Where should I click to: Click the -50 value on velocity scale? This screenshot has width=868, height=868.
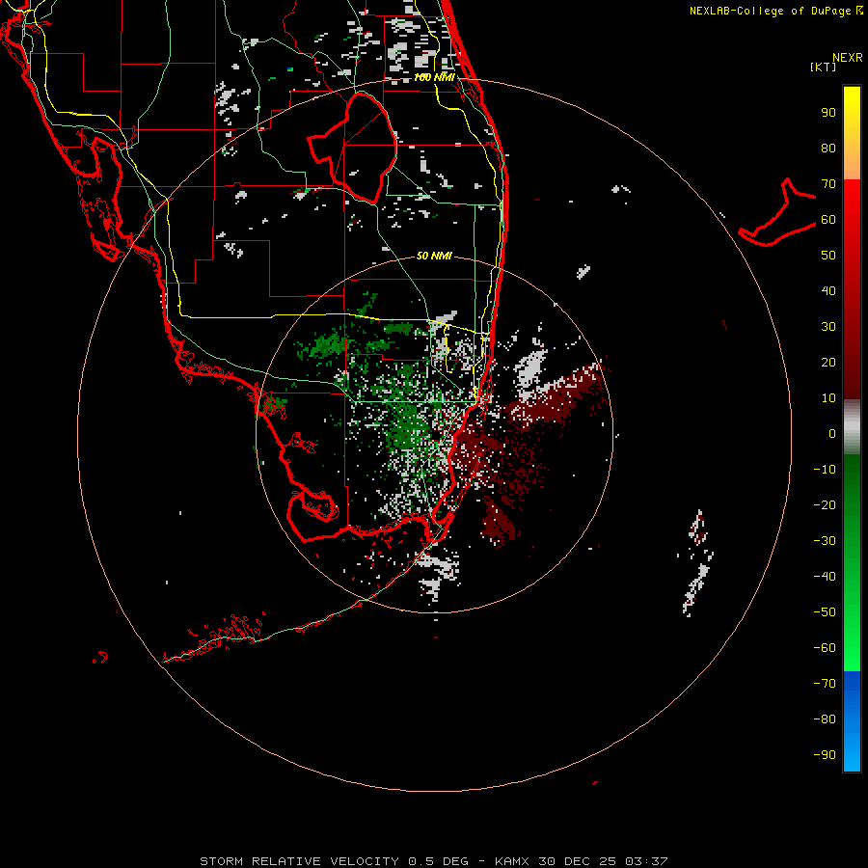(x=825, y=611)
